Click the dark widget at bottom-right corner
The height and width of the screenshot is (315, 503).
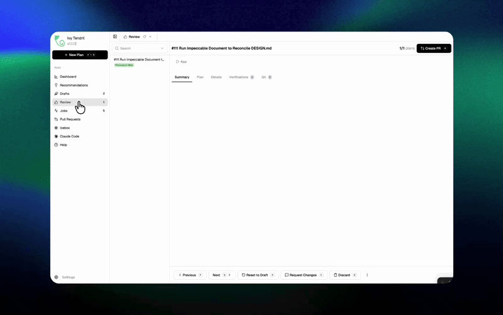tap(445, 281)
